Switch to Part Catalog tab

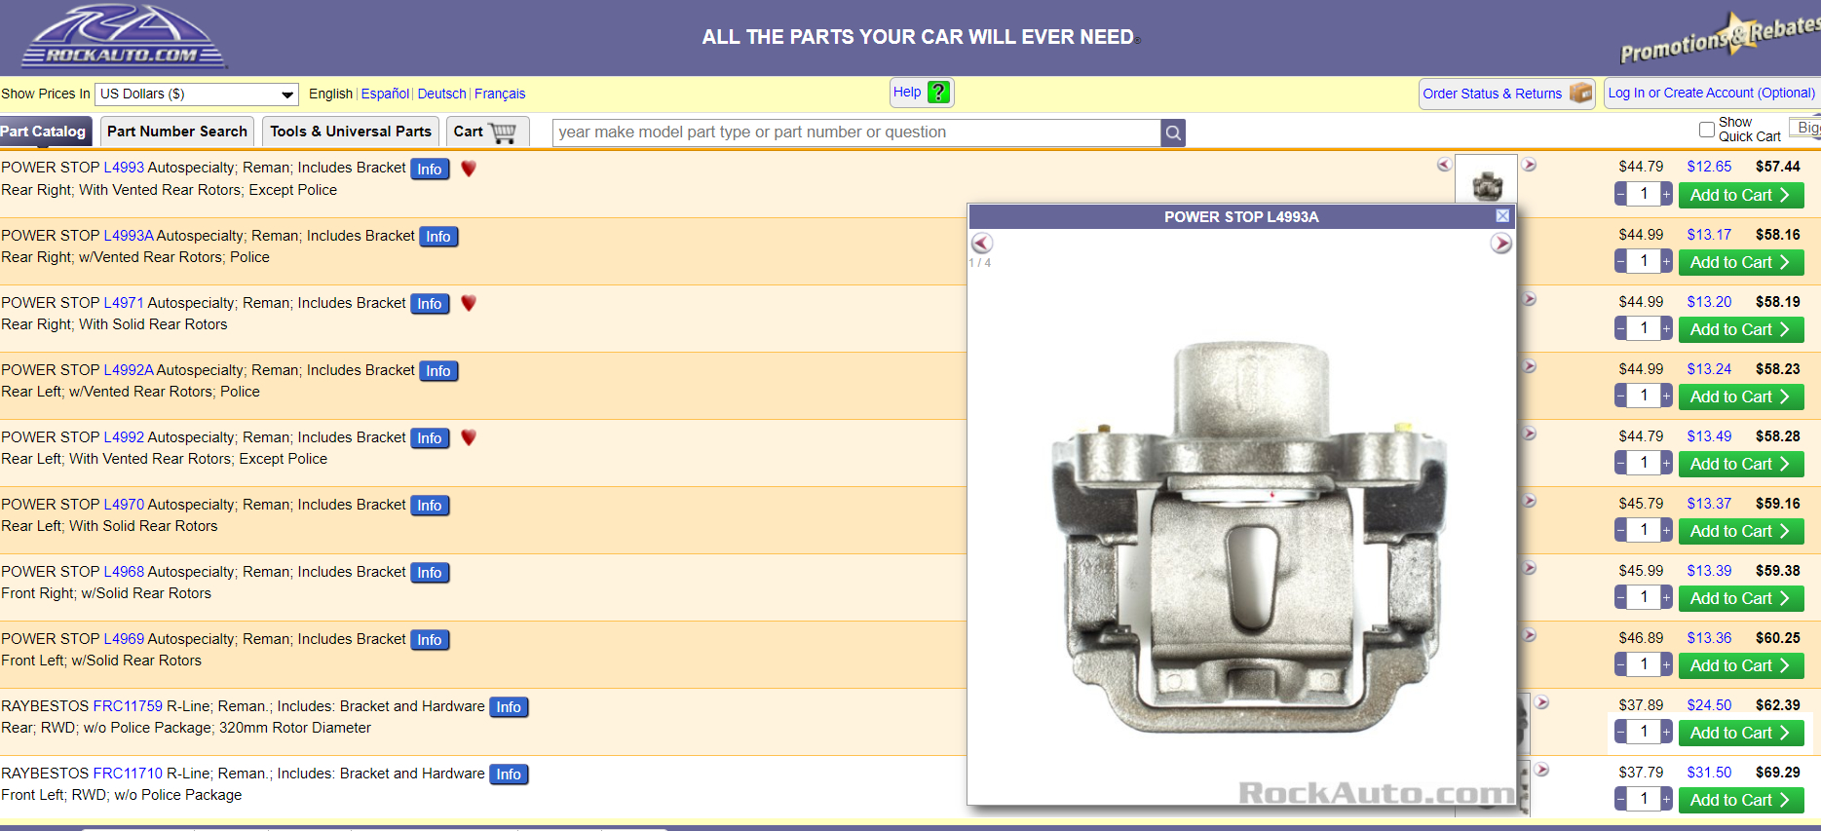[45, 132]
